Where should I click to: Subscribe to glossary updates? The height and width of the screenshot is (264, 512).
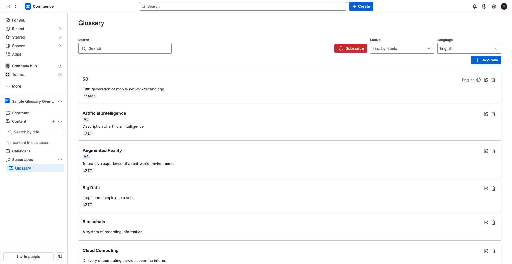pyautogui.click(x=350, y=48)
